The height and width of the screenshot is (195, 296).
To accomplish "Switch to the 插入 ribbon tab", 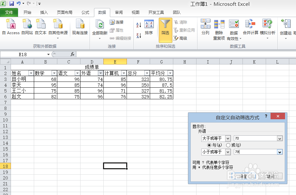I will tap(44, 13).
